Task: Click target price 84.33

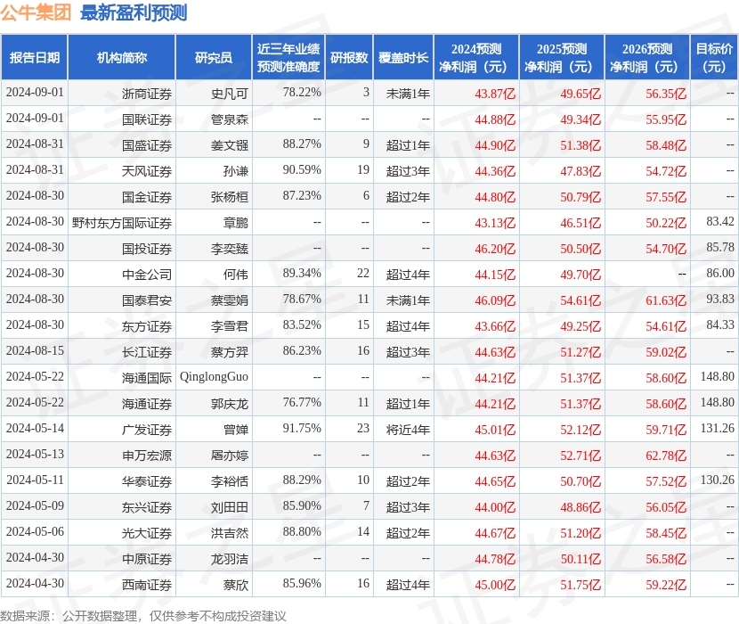Action: (720, 324)
